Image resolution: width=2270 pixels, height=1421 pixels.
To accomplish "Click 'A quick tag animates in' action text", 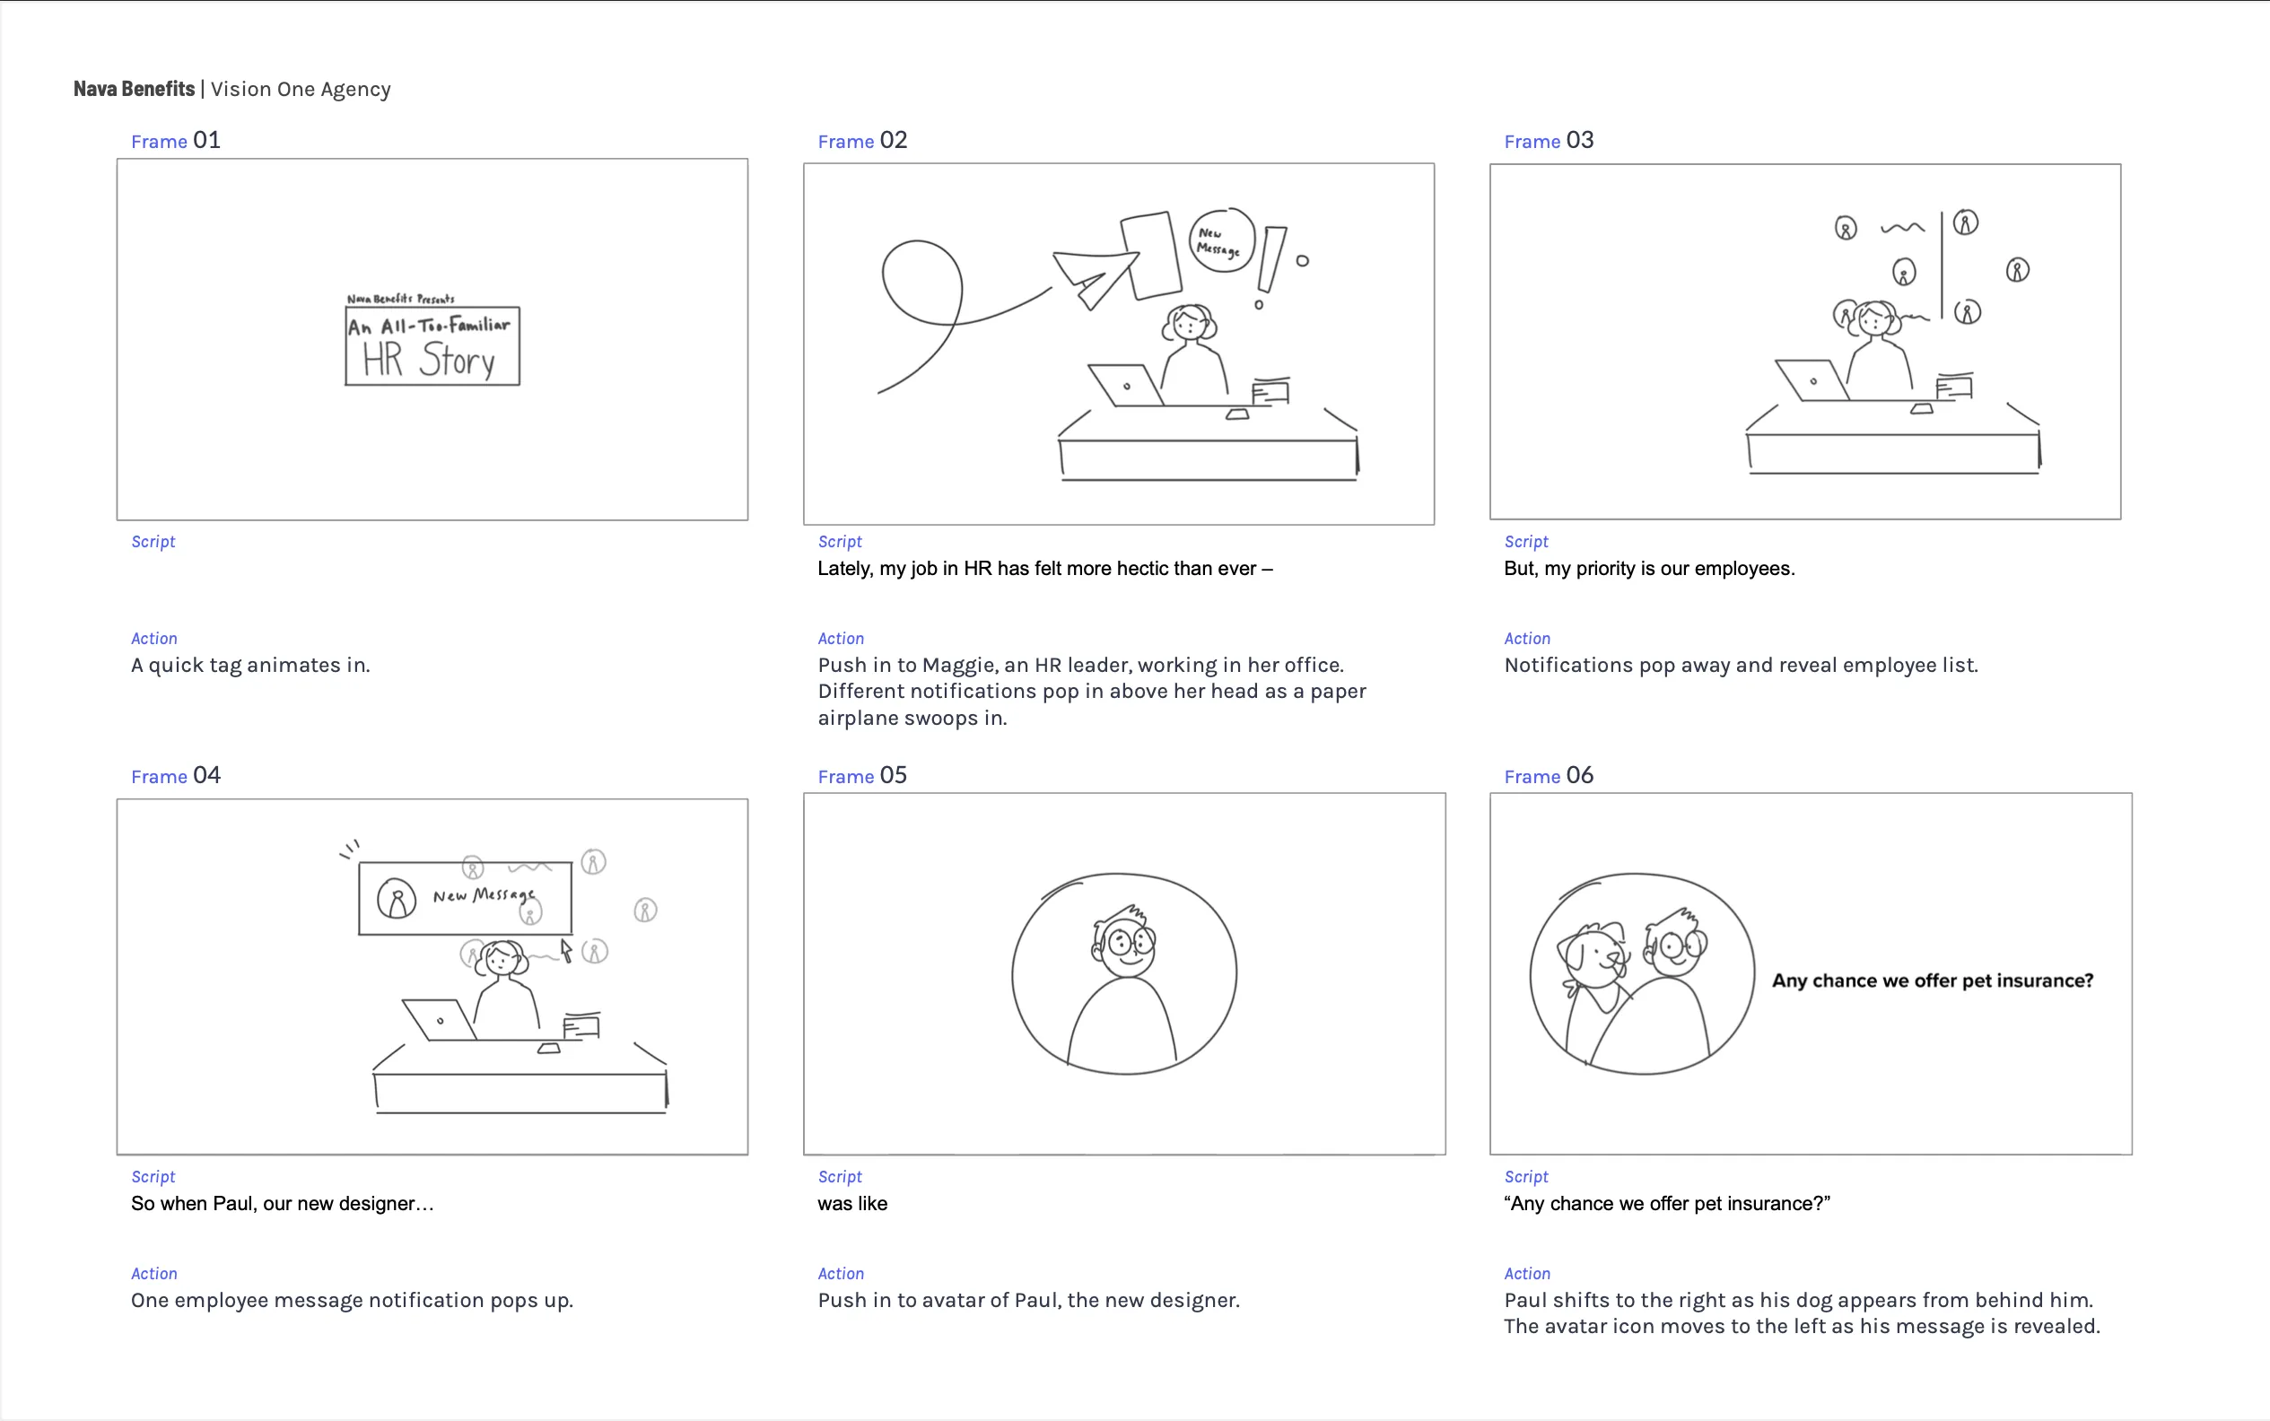I will tap(250, 666).
